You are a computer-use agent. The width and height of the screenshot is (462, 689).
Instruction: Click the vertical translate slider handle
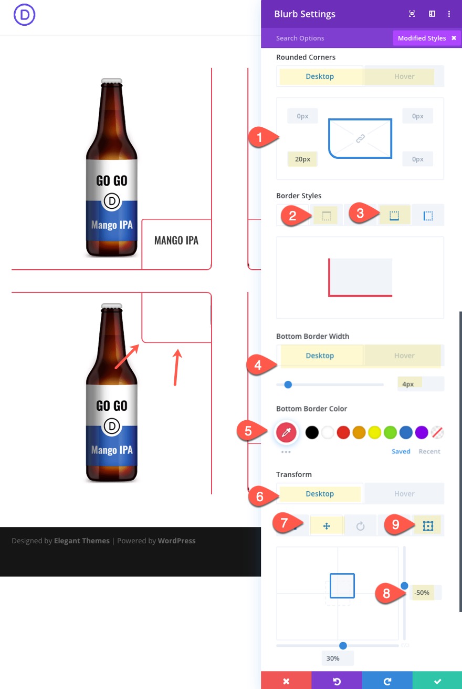pyautogui.click(x=404, y=585)
